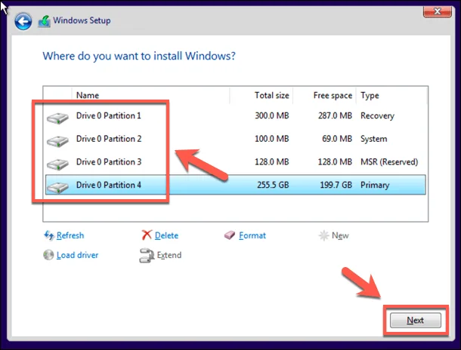Click the drive icon for Partition 4

[x=57, y=186]
